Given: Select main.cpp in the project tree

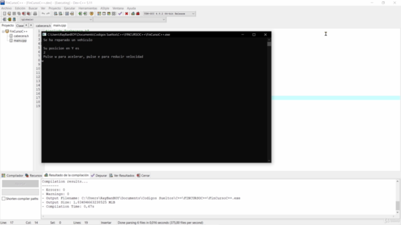Looking at the screenshot, I should [20, 41].
